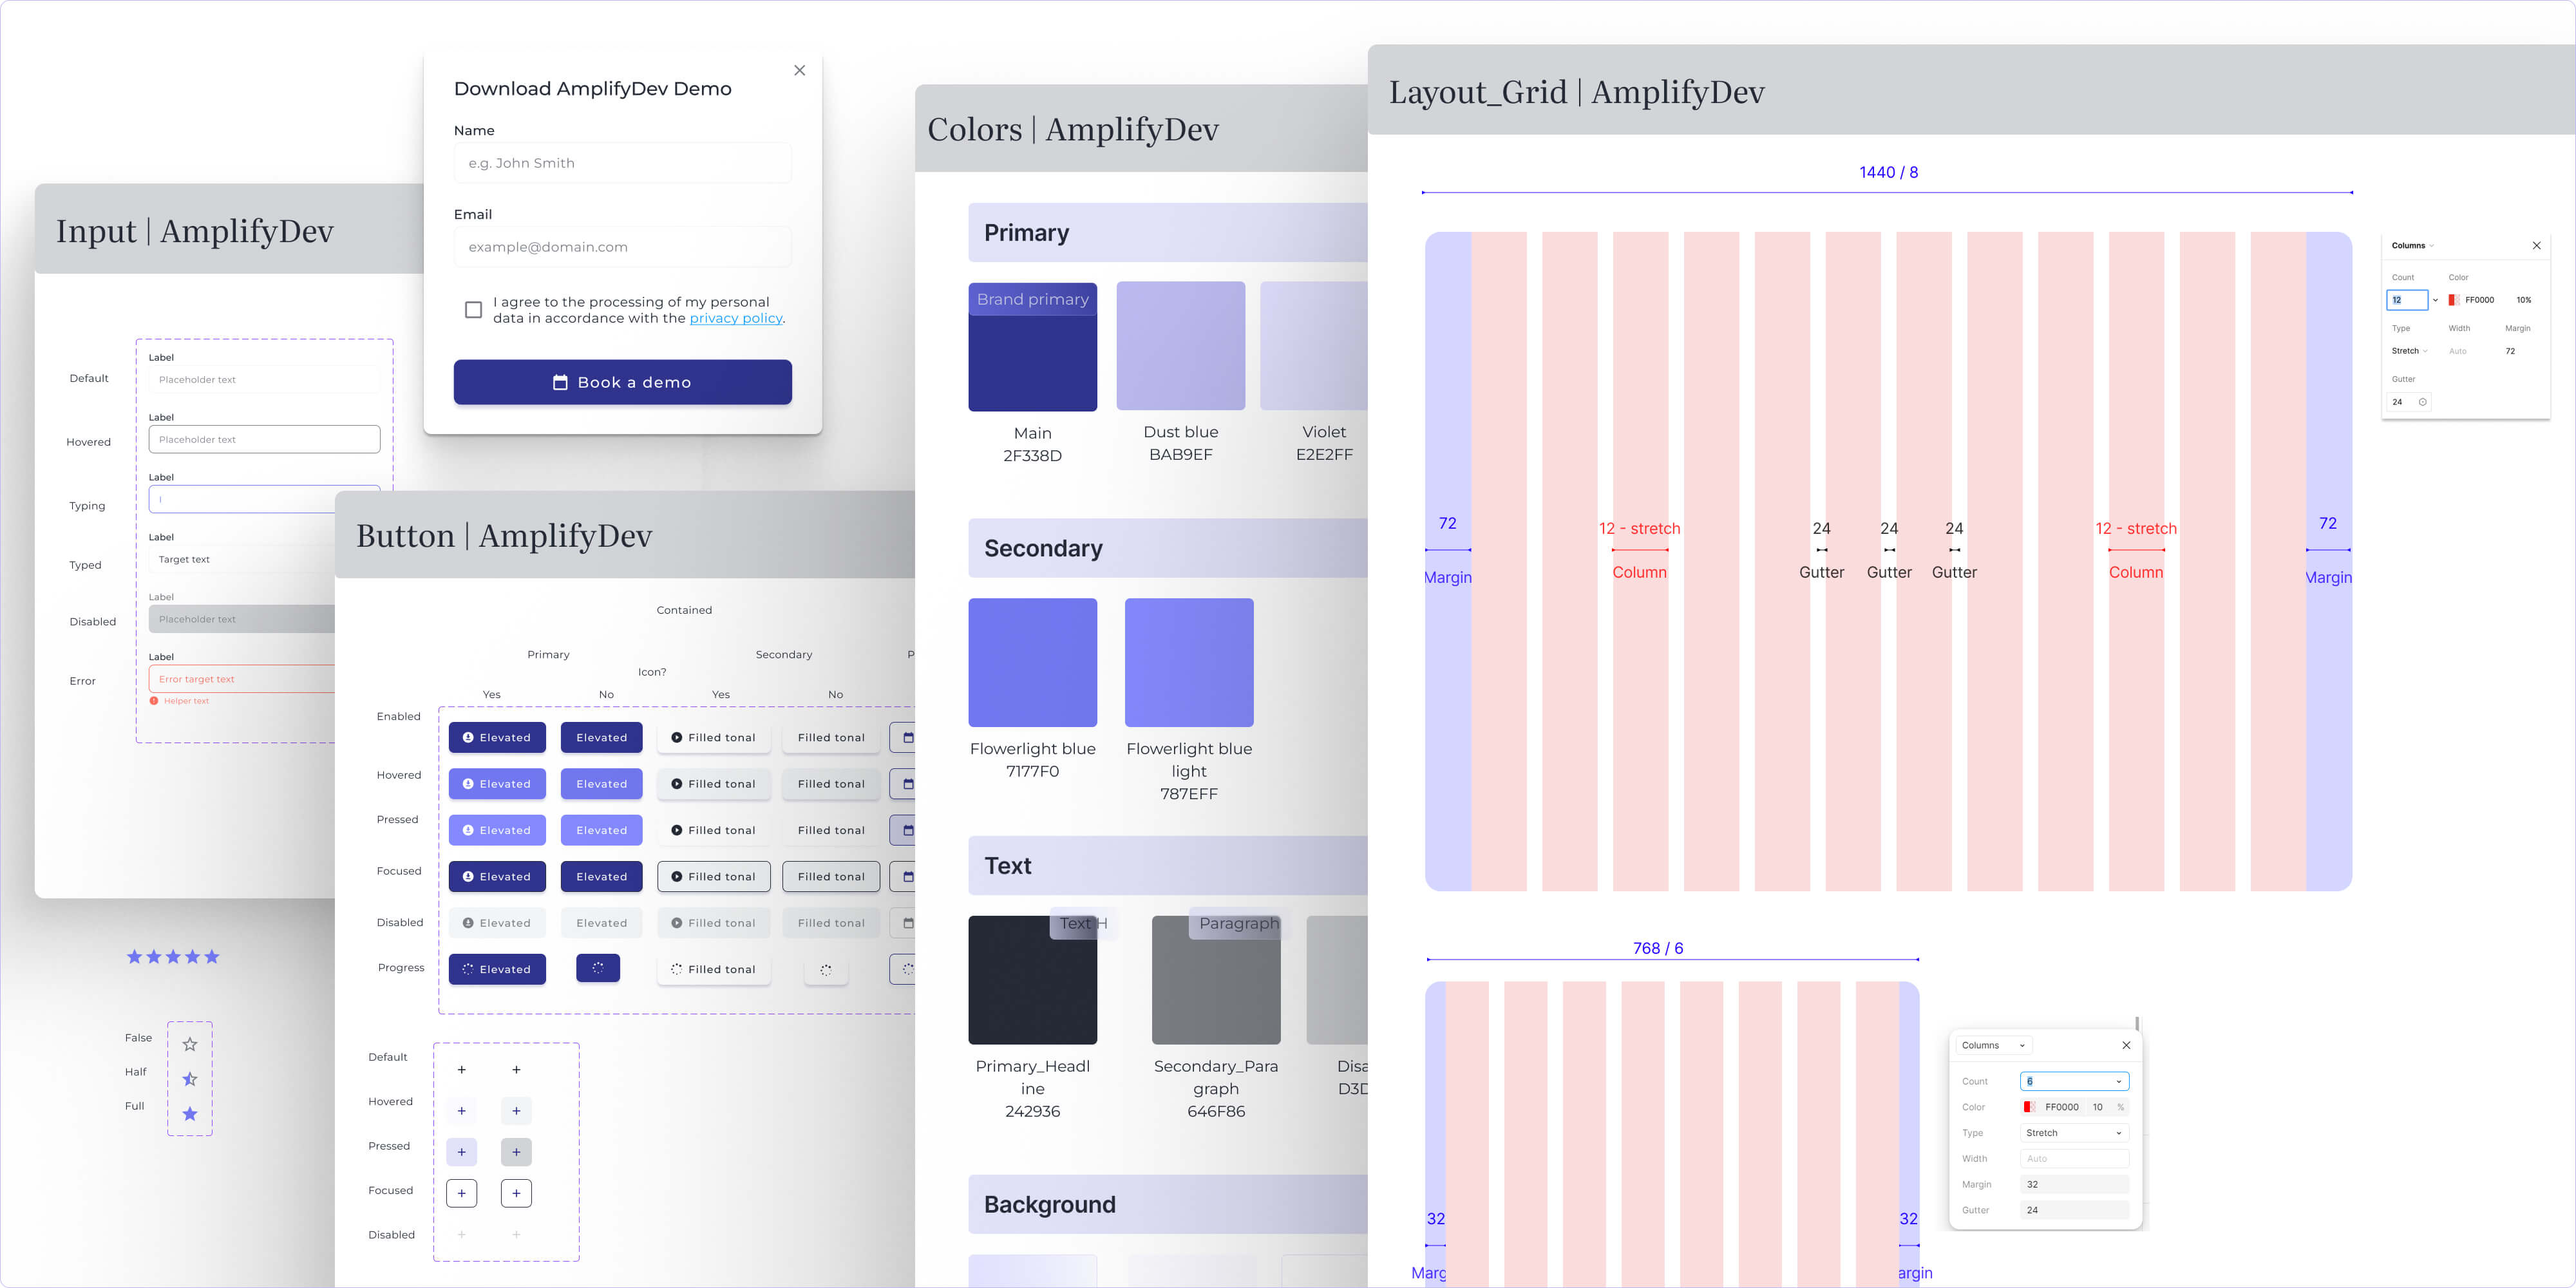Screen dimensions: 2576x1288
Task: Open Columns dropdown in the upper grid panel
Action: [2412, 246]
